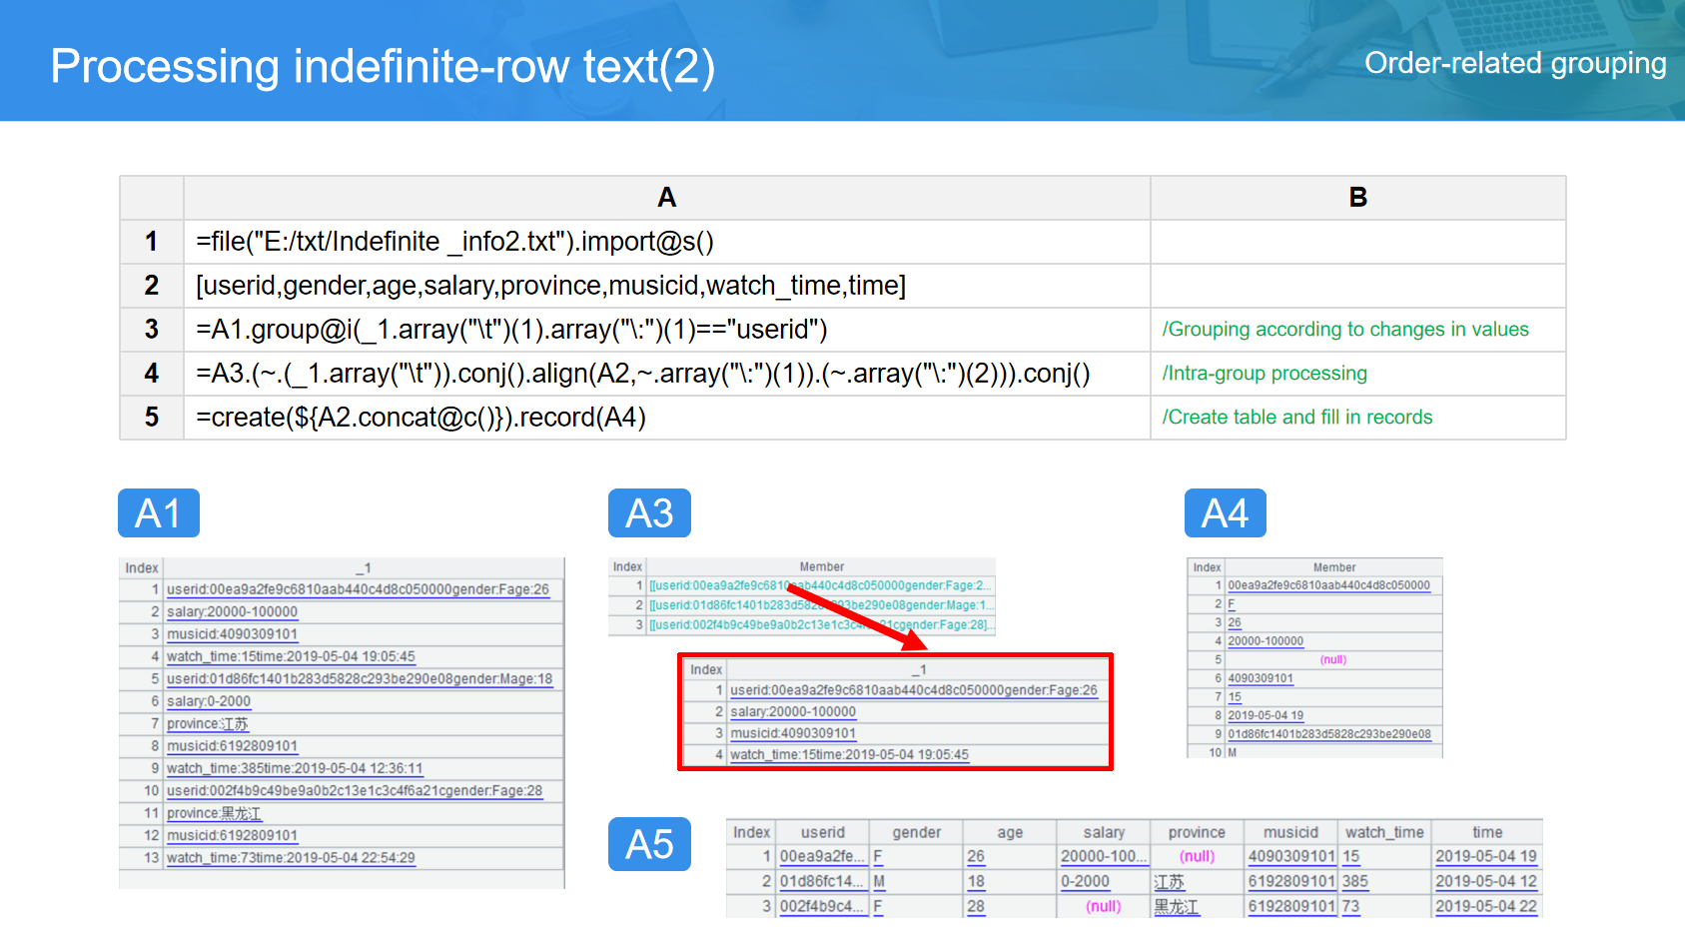The height and width of the screenshot is (948, 1685).
Task: Click the blue A1 result label badge
Action: [x=158, y=513]
